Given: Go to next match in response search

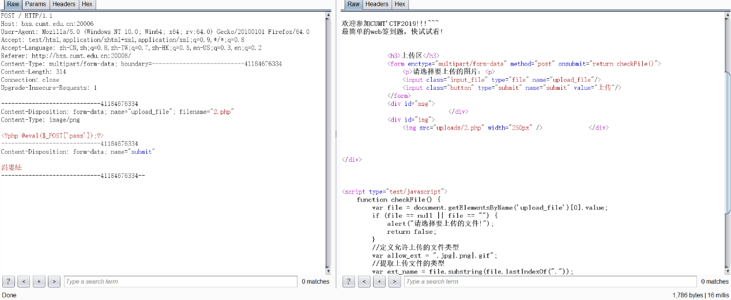Looking at the screenshot, I should click(x=394, y=282).
